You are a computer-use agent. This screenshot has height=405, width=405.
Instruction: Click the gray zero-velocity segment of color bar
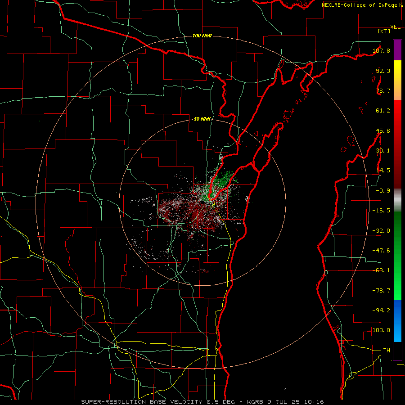pyautogui.click(x=397, y=200)
